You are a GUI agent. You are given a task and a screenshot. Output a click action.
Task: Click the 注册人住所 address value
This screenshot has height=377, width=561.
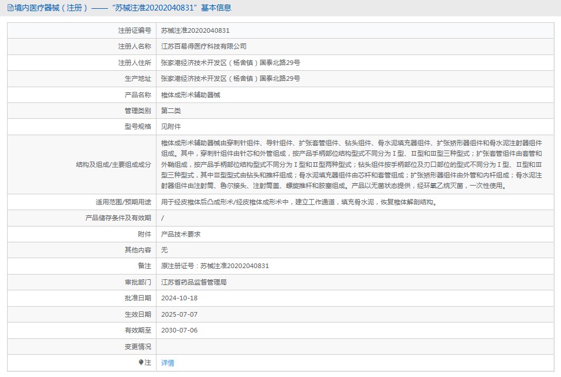tap(230, 63)
